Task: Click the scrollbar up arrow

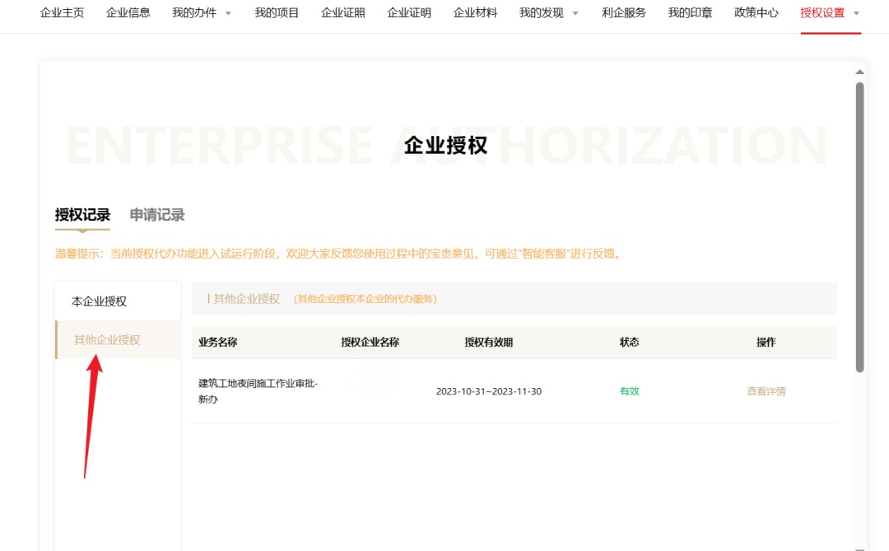Action: click(859, 72)
